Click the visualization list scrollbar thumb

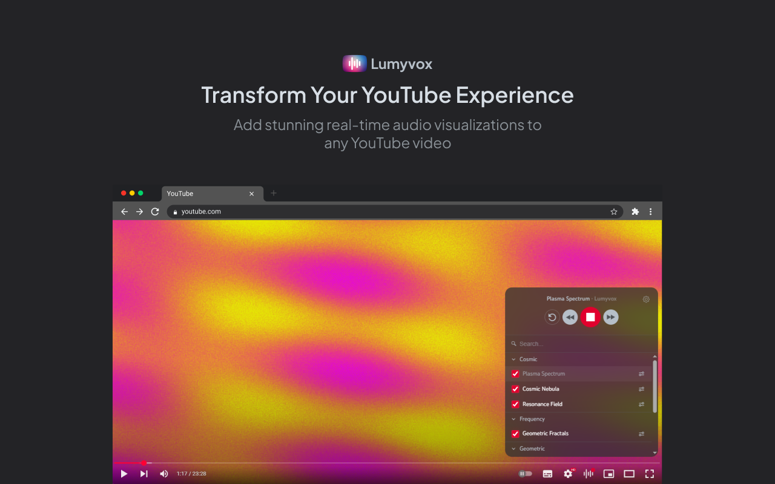(655, 386)
